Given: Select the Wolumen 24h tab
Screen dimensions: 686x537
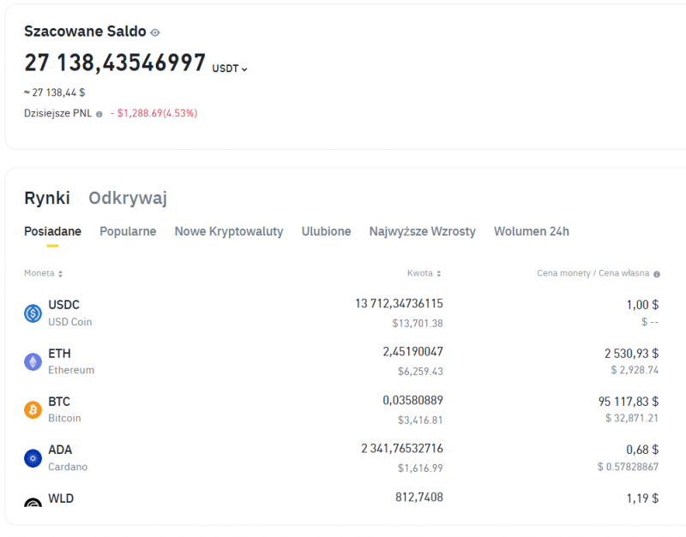Looking at the screenshot, I should point(531,231).
